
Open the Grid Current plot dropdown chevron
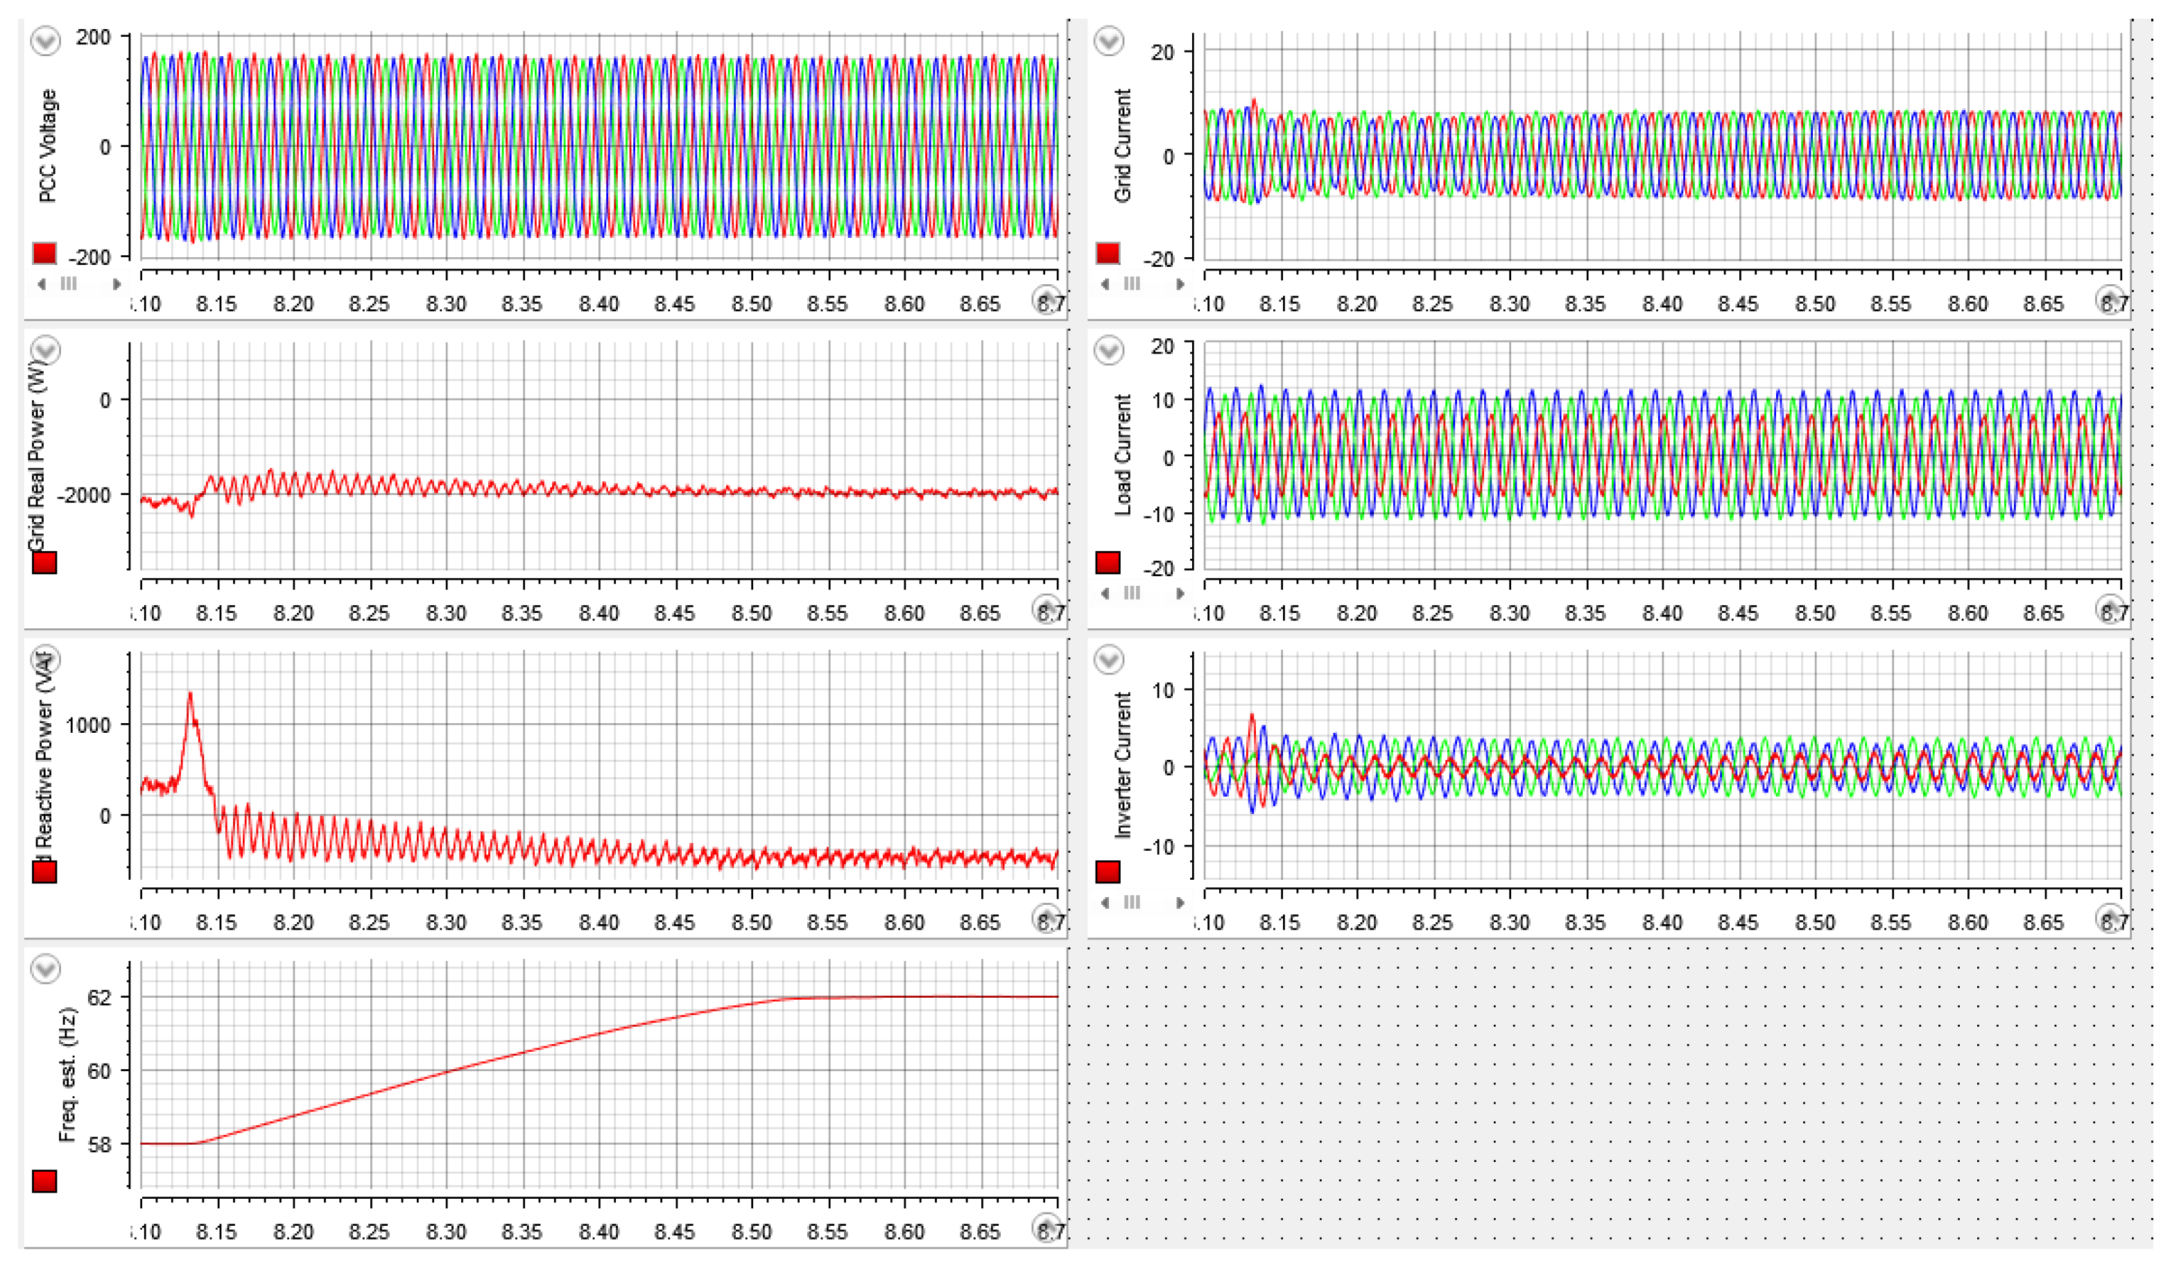click(1108, 41)
